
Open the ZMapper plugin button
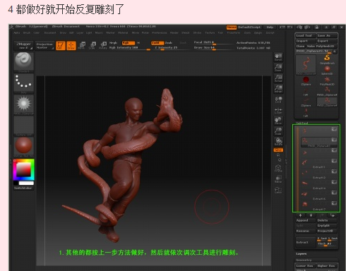pos(24,46)
